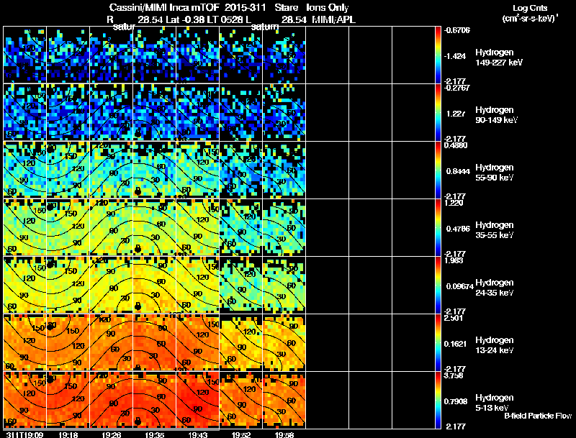Click the 'Lat -0.38' value in header

point(185,19)
